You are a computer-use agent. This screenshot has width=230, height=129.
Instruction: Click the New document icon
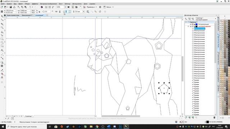point(2,7)
